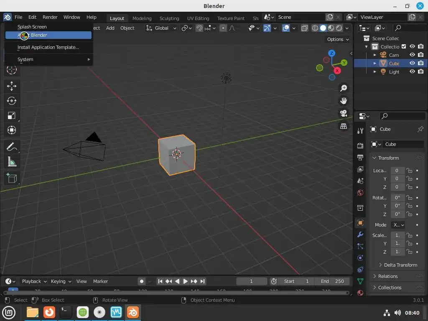Open the Modifiers wrench tab
Viewport: 428px width, 321px height.
click(x=360, y=234)
